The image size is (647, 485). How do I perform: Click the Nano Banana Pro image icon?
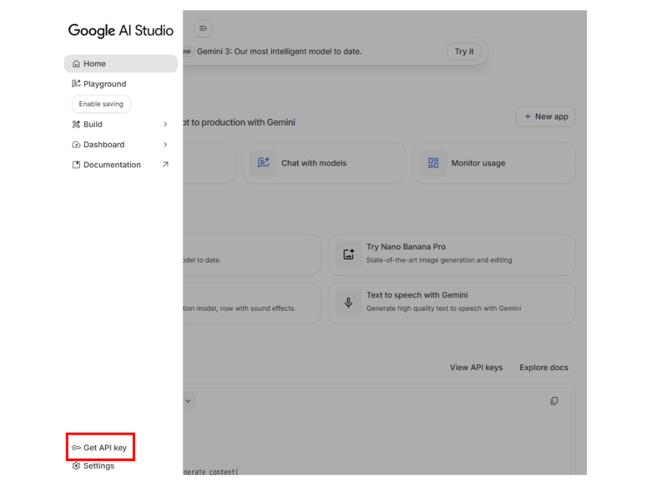349,254
